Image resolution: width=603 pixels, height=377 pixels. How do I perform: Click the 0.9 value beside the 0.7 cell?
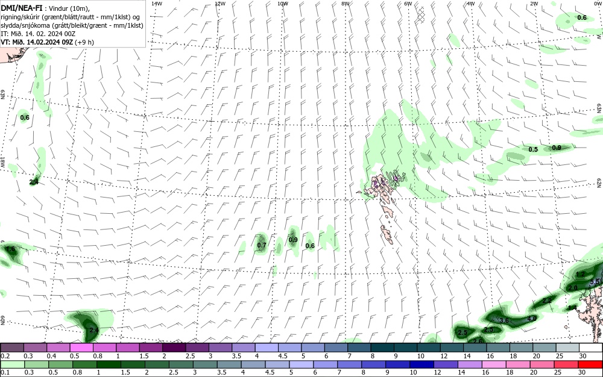293,240
